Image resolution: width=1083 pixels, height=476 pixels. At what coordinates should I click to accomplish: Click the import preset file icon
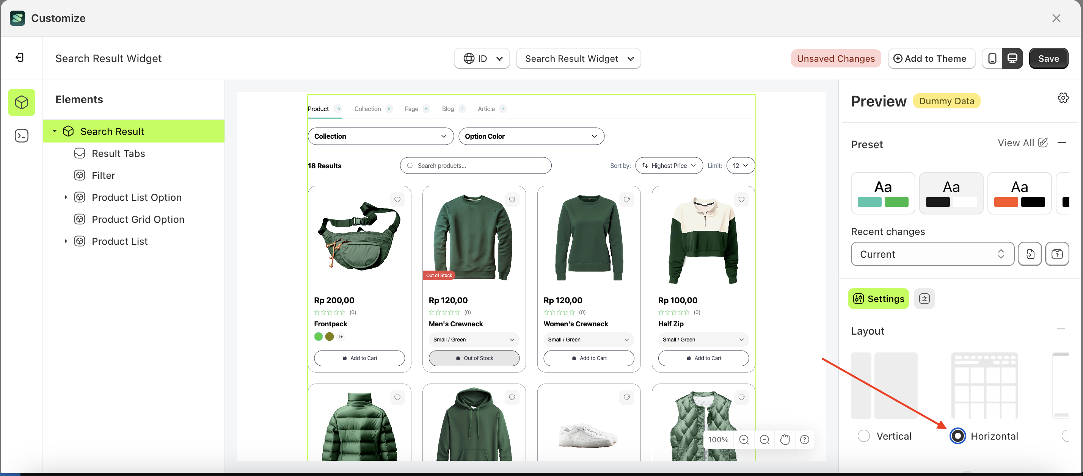tap(1030, 254)
